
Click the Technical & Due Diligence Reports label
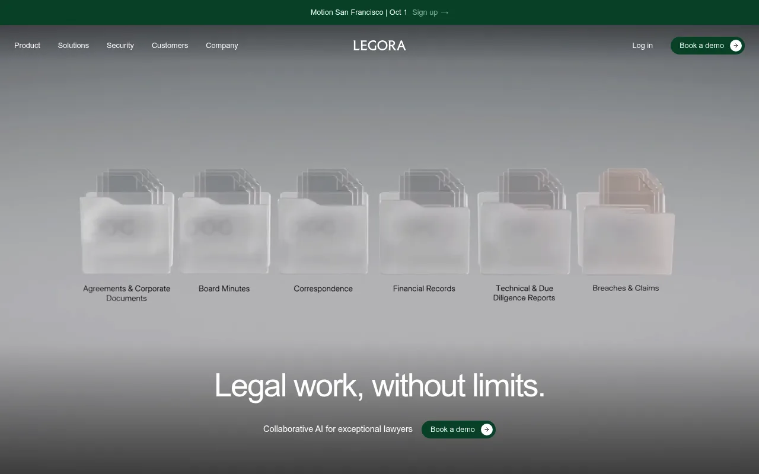click(524, 293)
